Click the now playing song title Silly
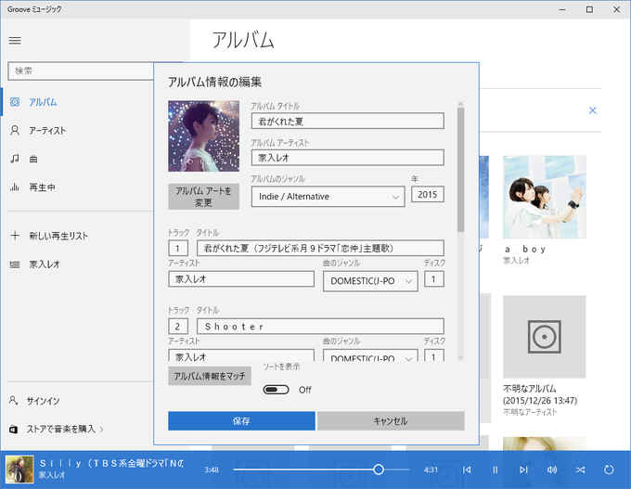 click(x=112, y=463)
